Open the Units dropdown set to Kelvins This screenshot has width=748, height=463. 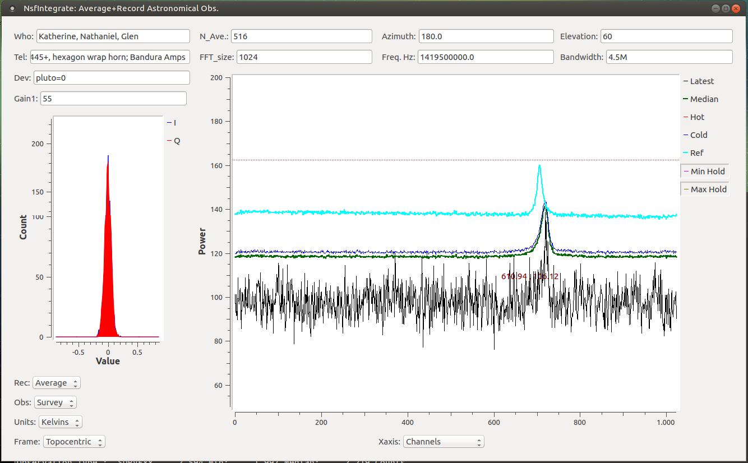click(x=61, y=422)
